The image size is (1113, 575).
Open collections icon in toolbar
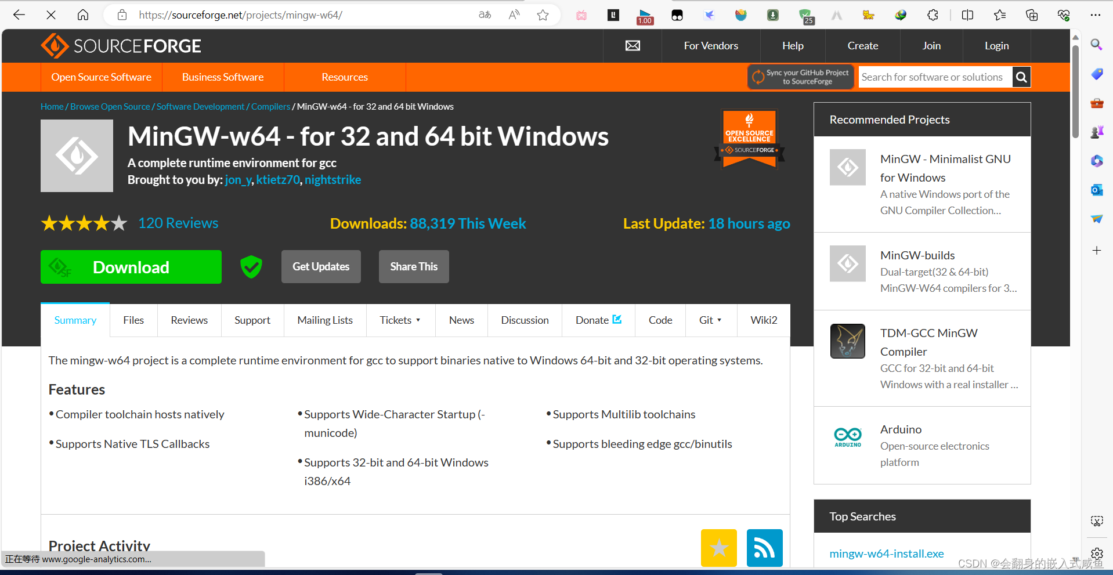point(1032,15)
